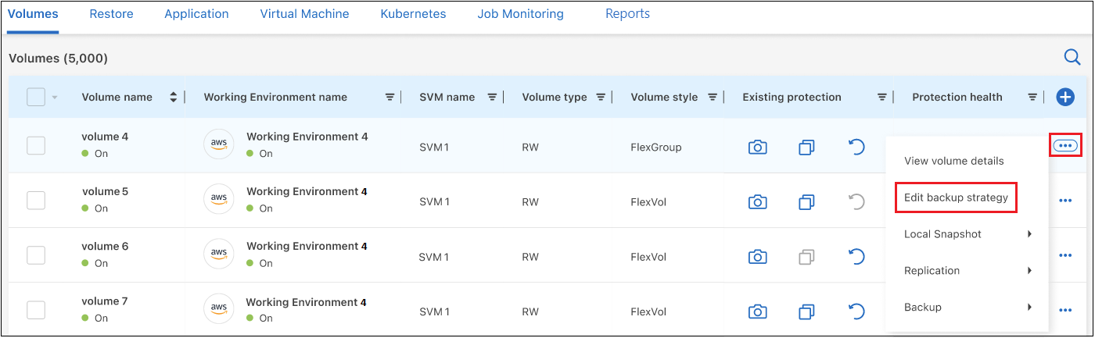This screenshot has height=338, width=1095.
Task: Choose Edit backup strategy from menu
Action: pos(956,197)
